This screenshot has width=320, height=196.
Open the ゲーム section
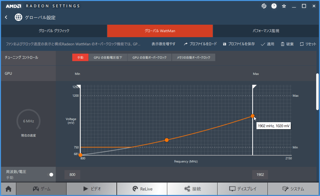click(41, 189)
